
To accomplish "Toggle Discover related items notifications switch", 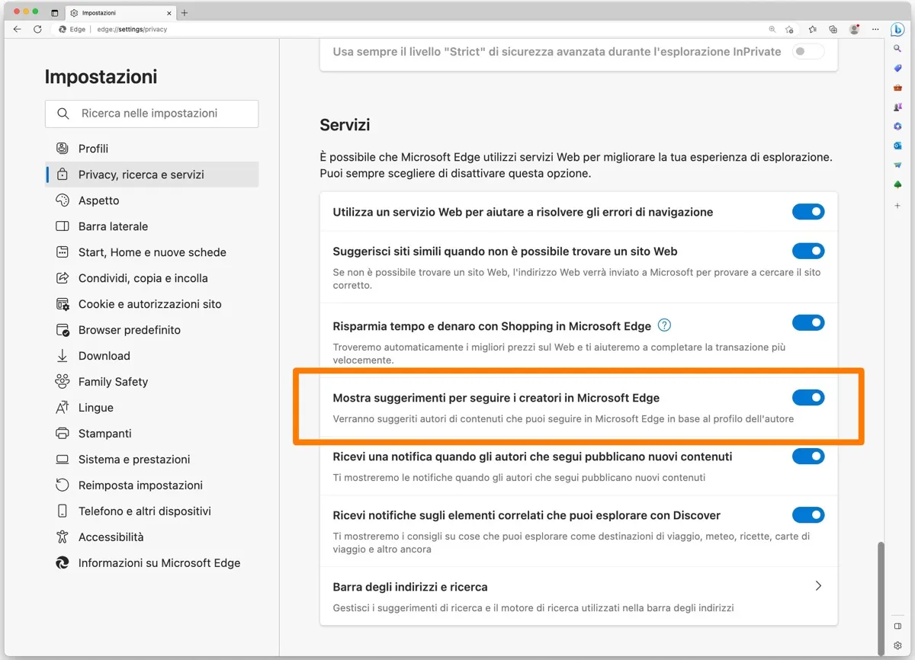I will point(808,515).
